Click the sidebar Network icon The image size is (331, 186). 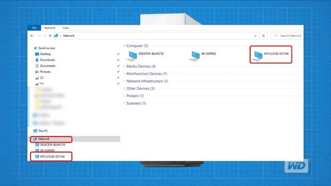(35, 139)
